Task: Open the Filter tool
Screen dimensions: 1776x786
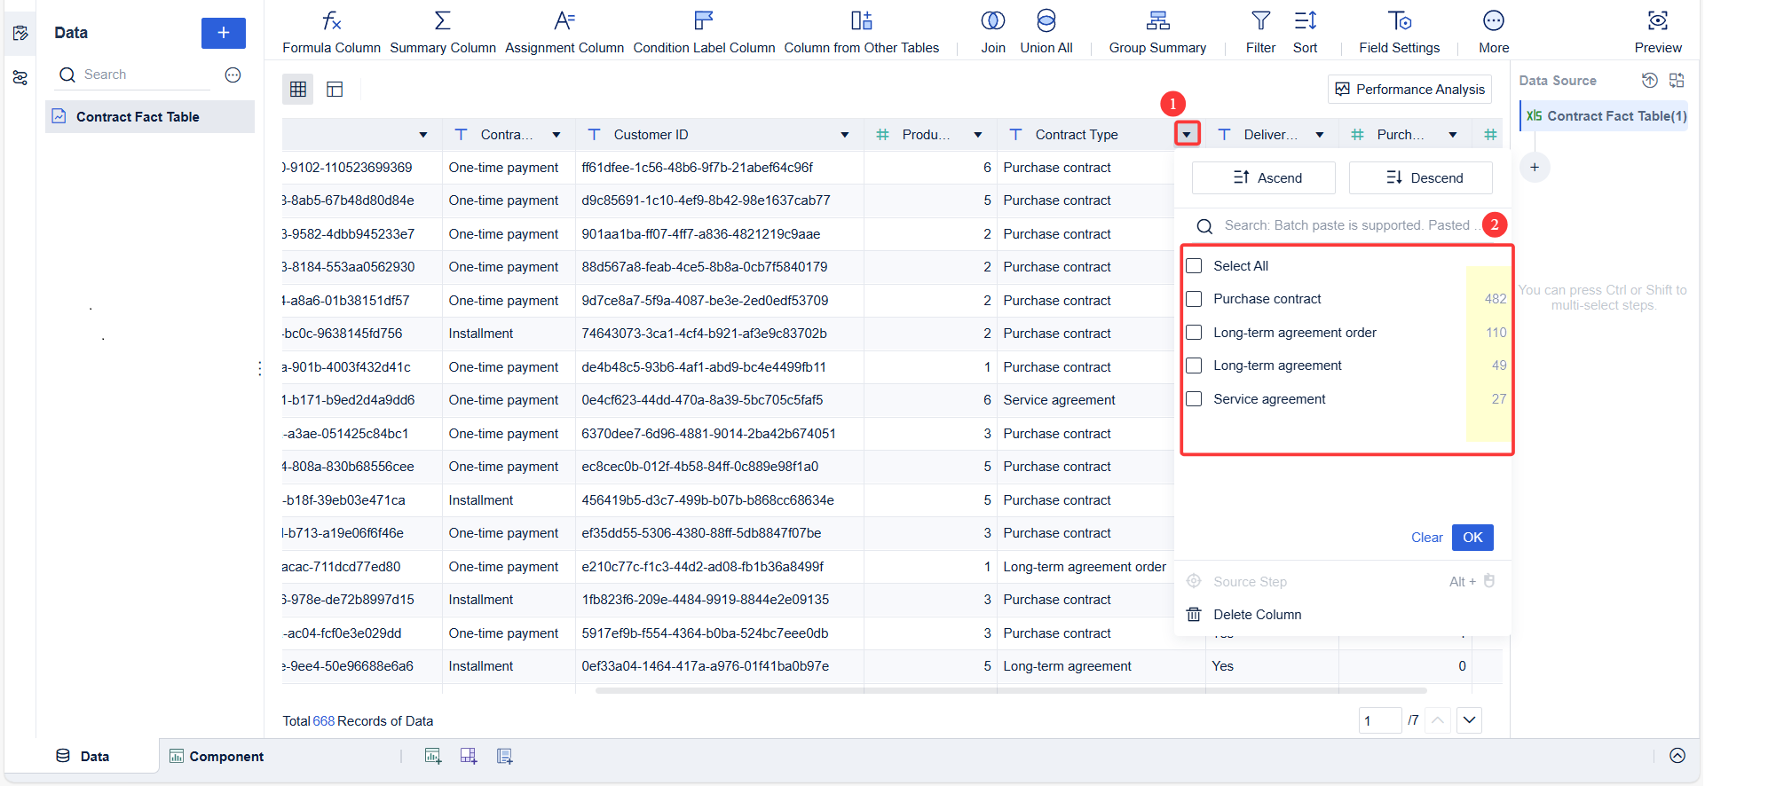Action: 1260,32
